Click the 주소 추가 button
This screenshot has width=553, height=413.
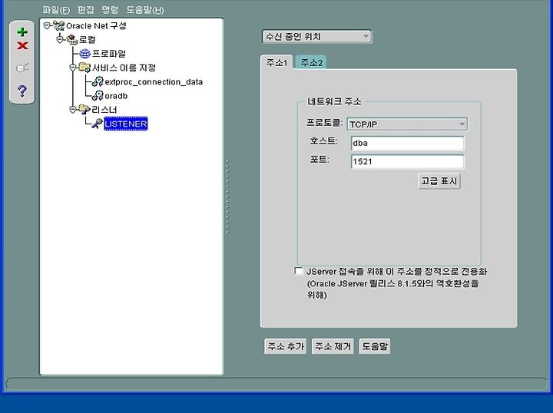click(285, 346)
